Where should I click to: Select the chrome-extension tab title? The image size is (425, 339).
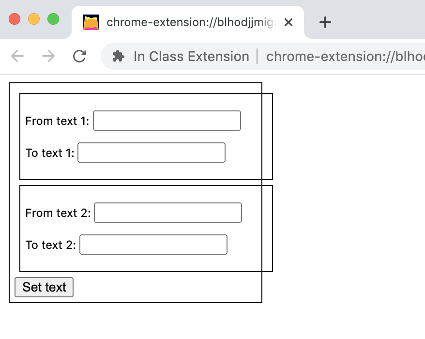[x=191, y=22]
